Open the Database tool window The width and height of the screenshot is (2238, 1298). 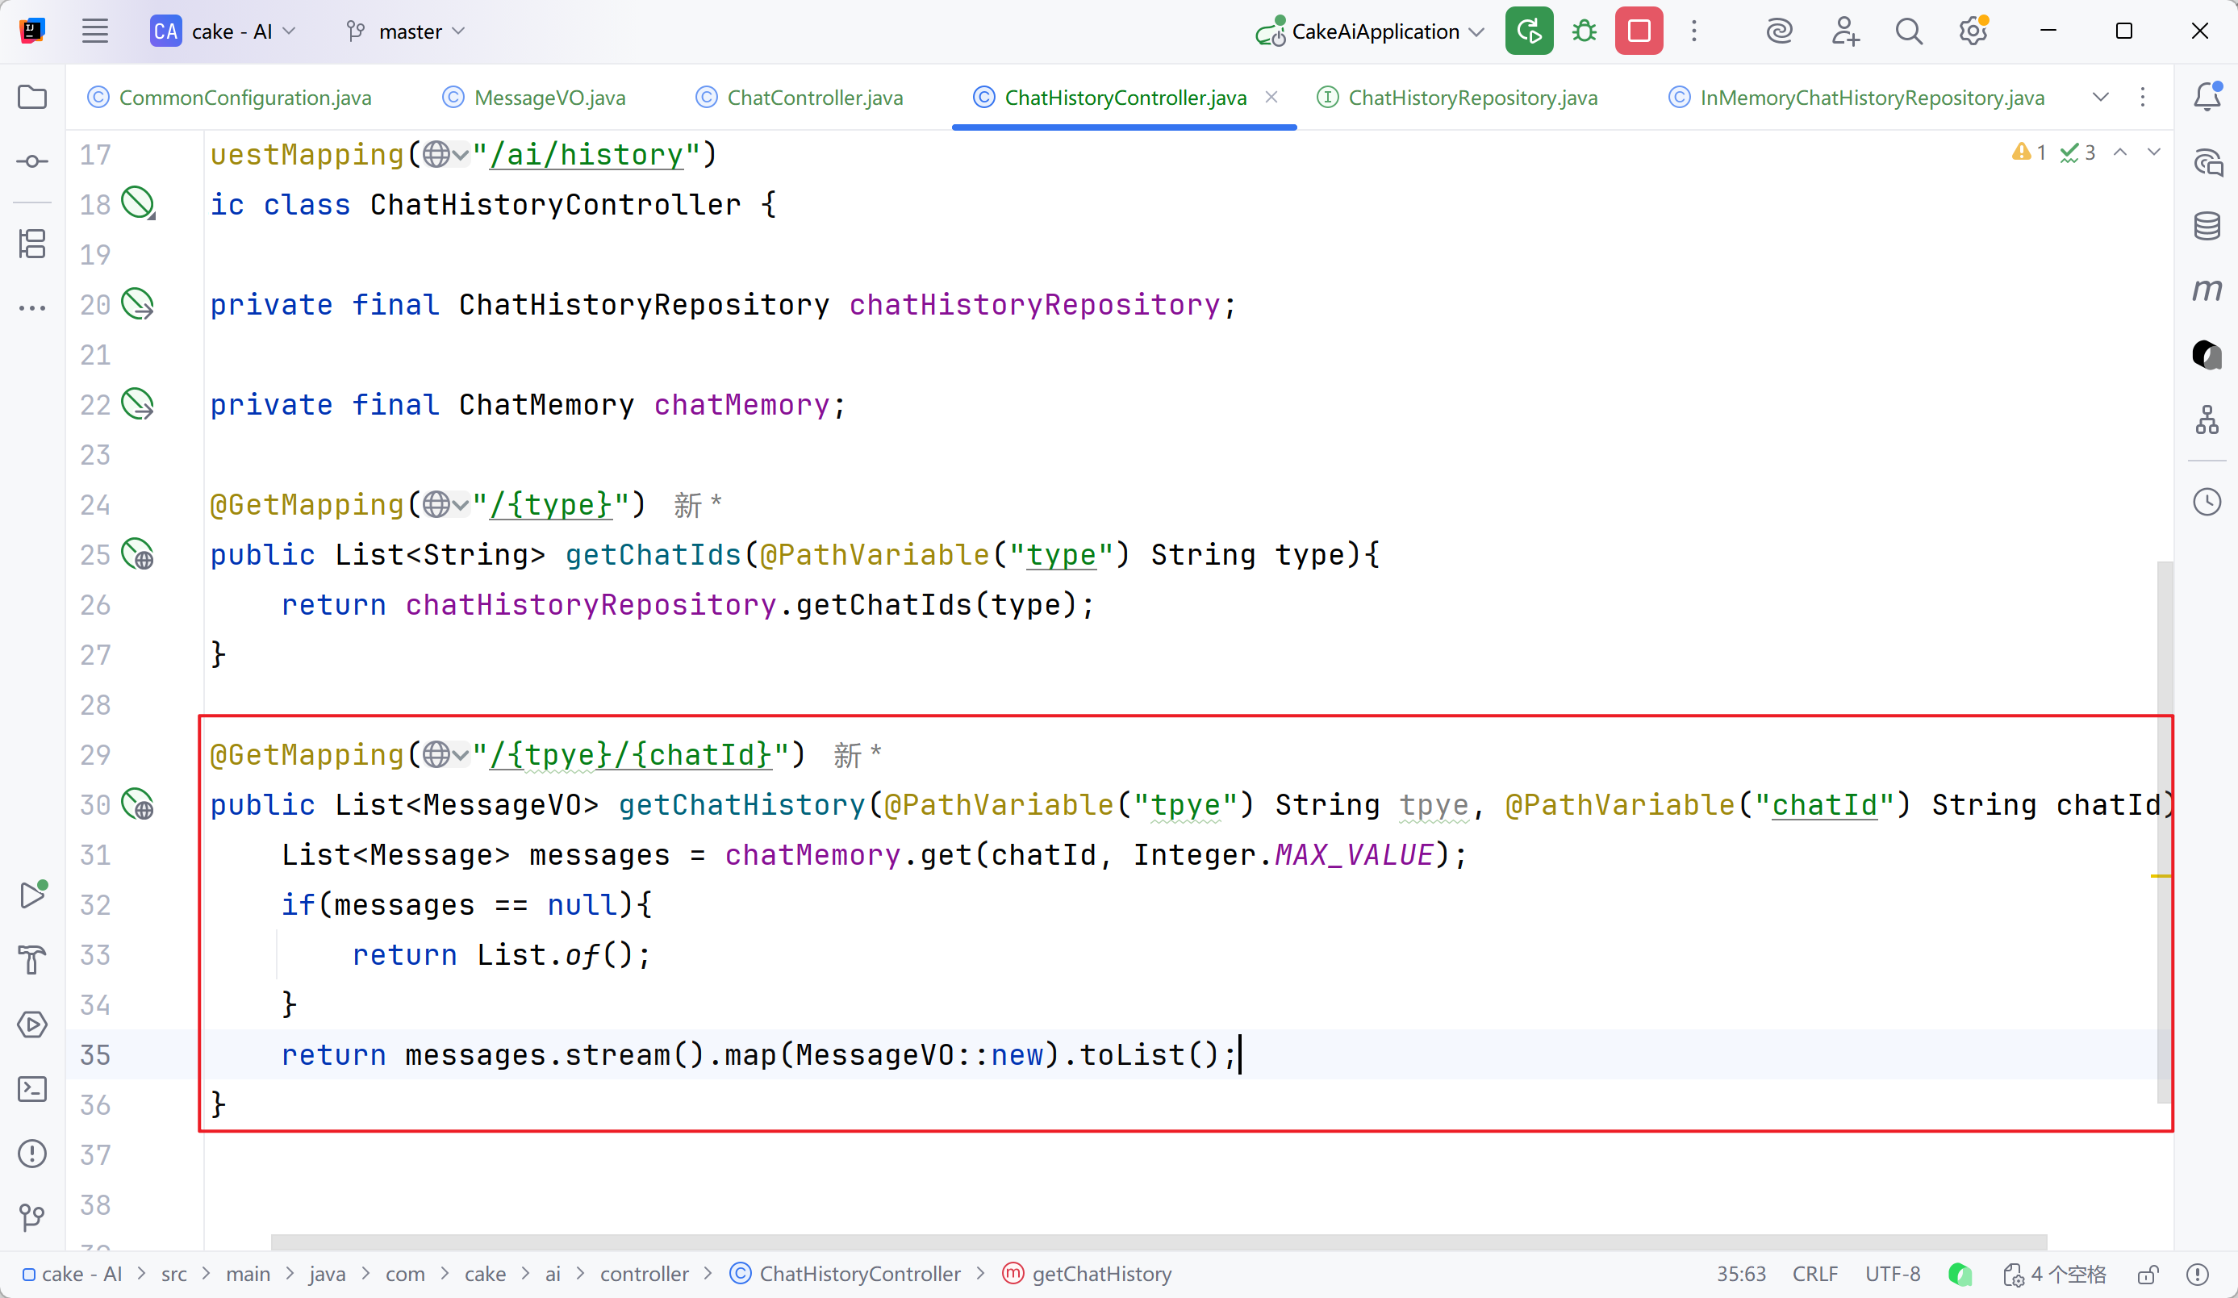(x=2207, y=226)
